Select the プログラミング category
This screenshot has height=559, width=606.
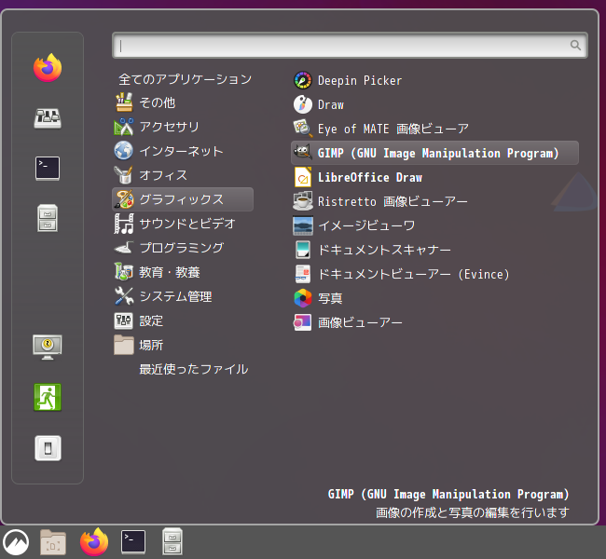pos(183,248)
